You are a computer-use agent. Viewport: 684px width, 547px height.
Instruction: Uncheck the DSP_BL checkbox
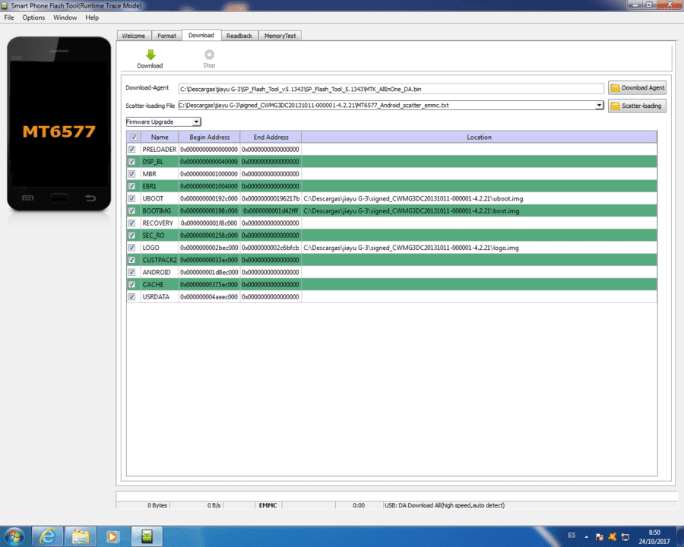click(131, 161)
